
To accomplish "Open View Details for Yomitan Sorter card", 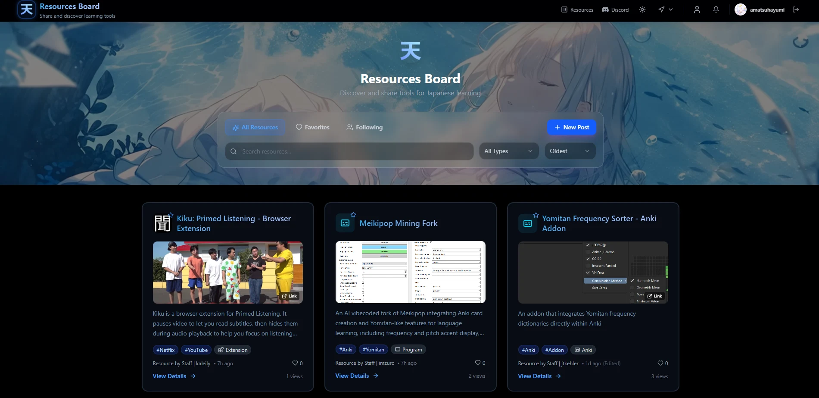I will (539, 376).
